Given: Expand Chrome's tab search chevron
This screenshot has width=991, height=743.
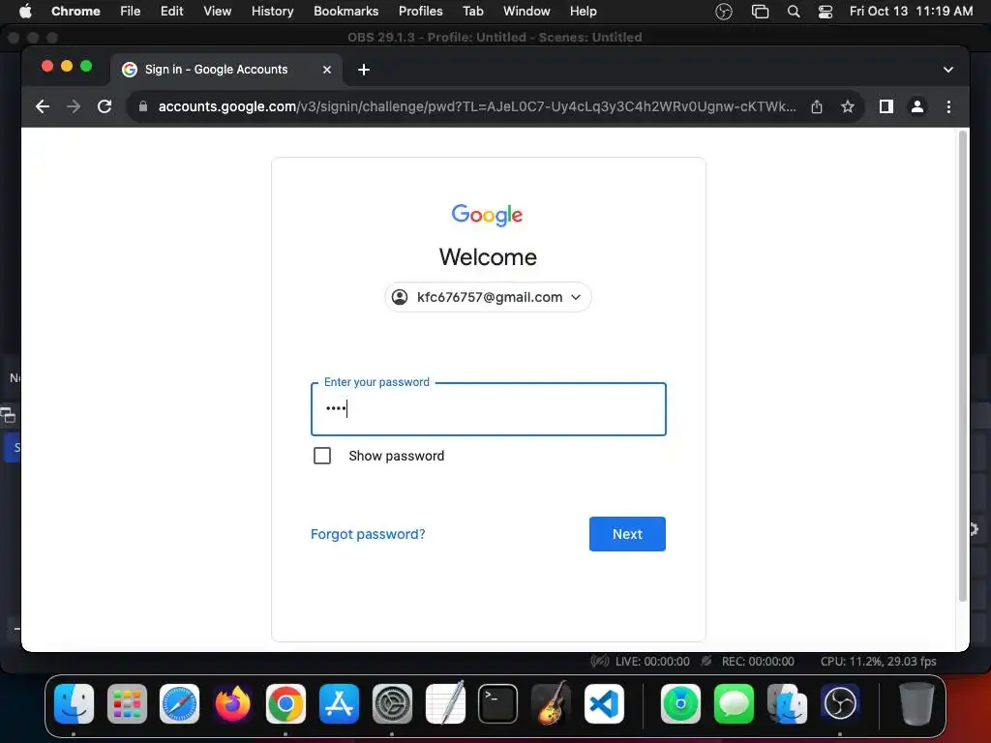Looking at the screenshot, I should tap(948, 70).
